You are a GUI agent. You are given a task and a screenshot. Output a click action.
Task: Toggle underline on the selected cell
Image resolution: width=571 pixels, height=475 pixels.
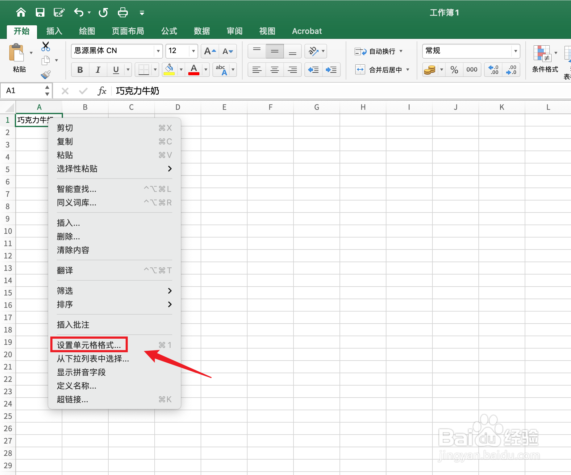(115, 69)
